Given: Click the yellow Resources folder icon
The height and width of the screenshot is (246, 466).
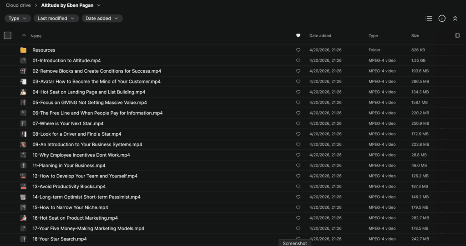Looking at the screenshot, I should (23, 50).
